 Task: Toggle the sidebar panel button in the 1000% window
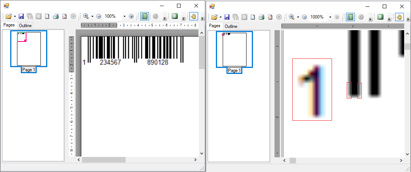tap(351, 17)
